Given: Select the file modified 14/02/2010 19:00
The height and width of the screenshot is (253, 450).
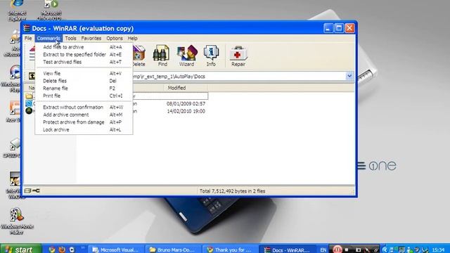Looking at the screenshot, I should tap(186, 111).
